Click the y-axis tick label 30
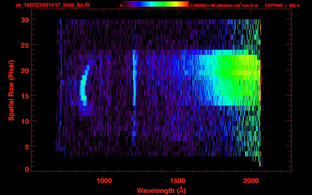The height and width of the screenshot is (195, 312). (x=25, y=20)
